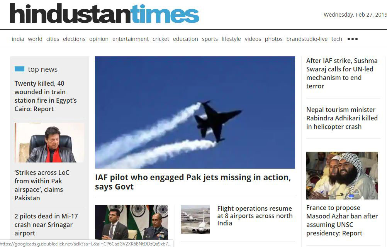Open the three-dot more sections menu

tap(353, 39)
